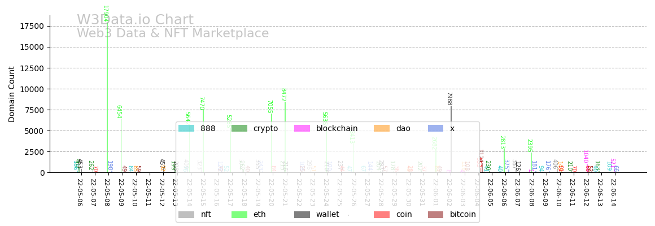Click the blue x legend swatch

(435, 129)
